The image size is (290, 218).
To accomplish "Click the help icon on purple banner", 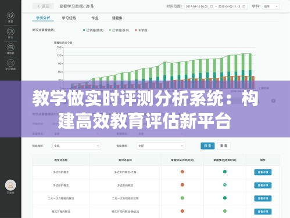I will [x=273, y=101].
